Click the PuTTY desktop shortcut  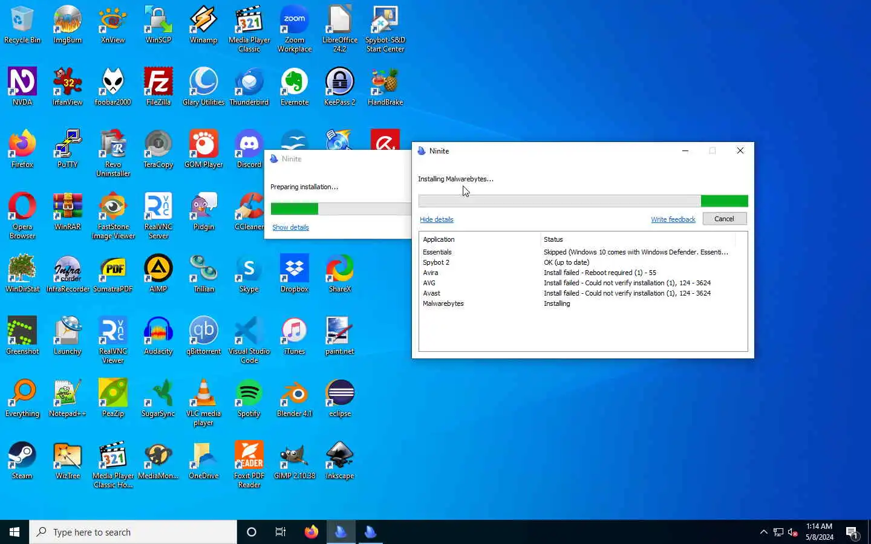pos(67,149)
